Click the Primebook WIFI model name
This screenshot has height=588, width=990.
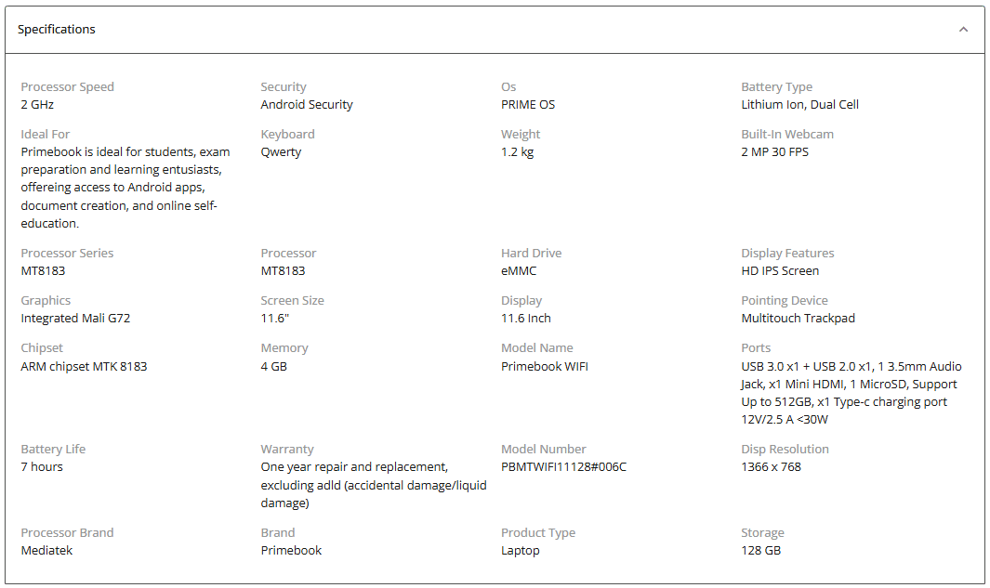[544, 367]
